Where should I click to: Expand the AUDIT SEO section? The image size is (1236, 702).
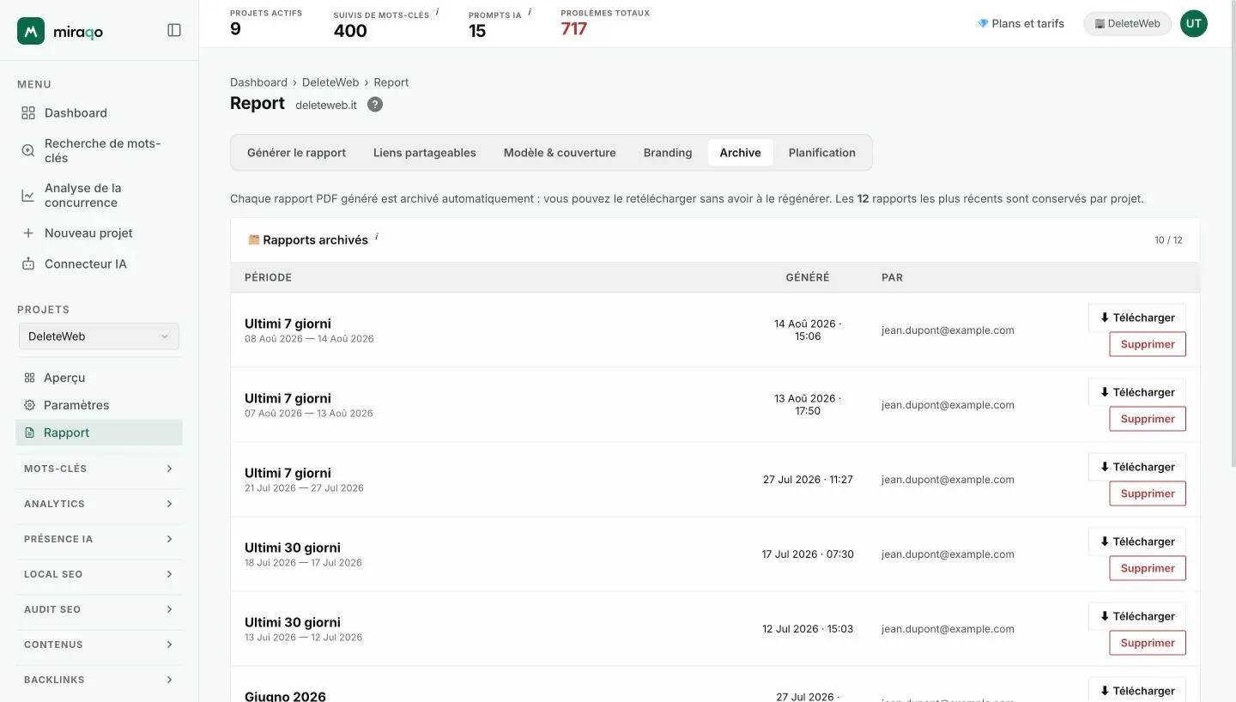[100, 609]
